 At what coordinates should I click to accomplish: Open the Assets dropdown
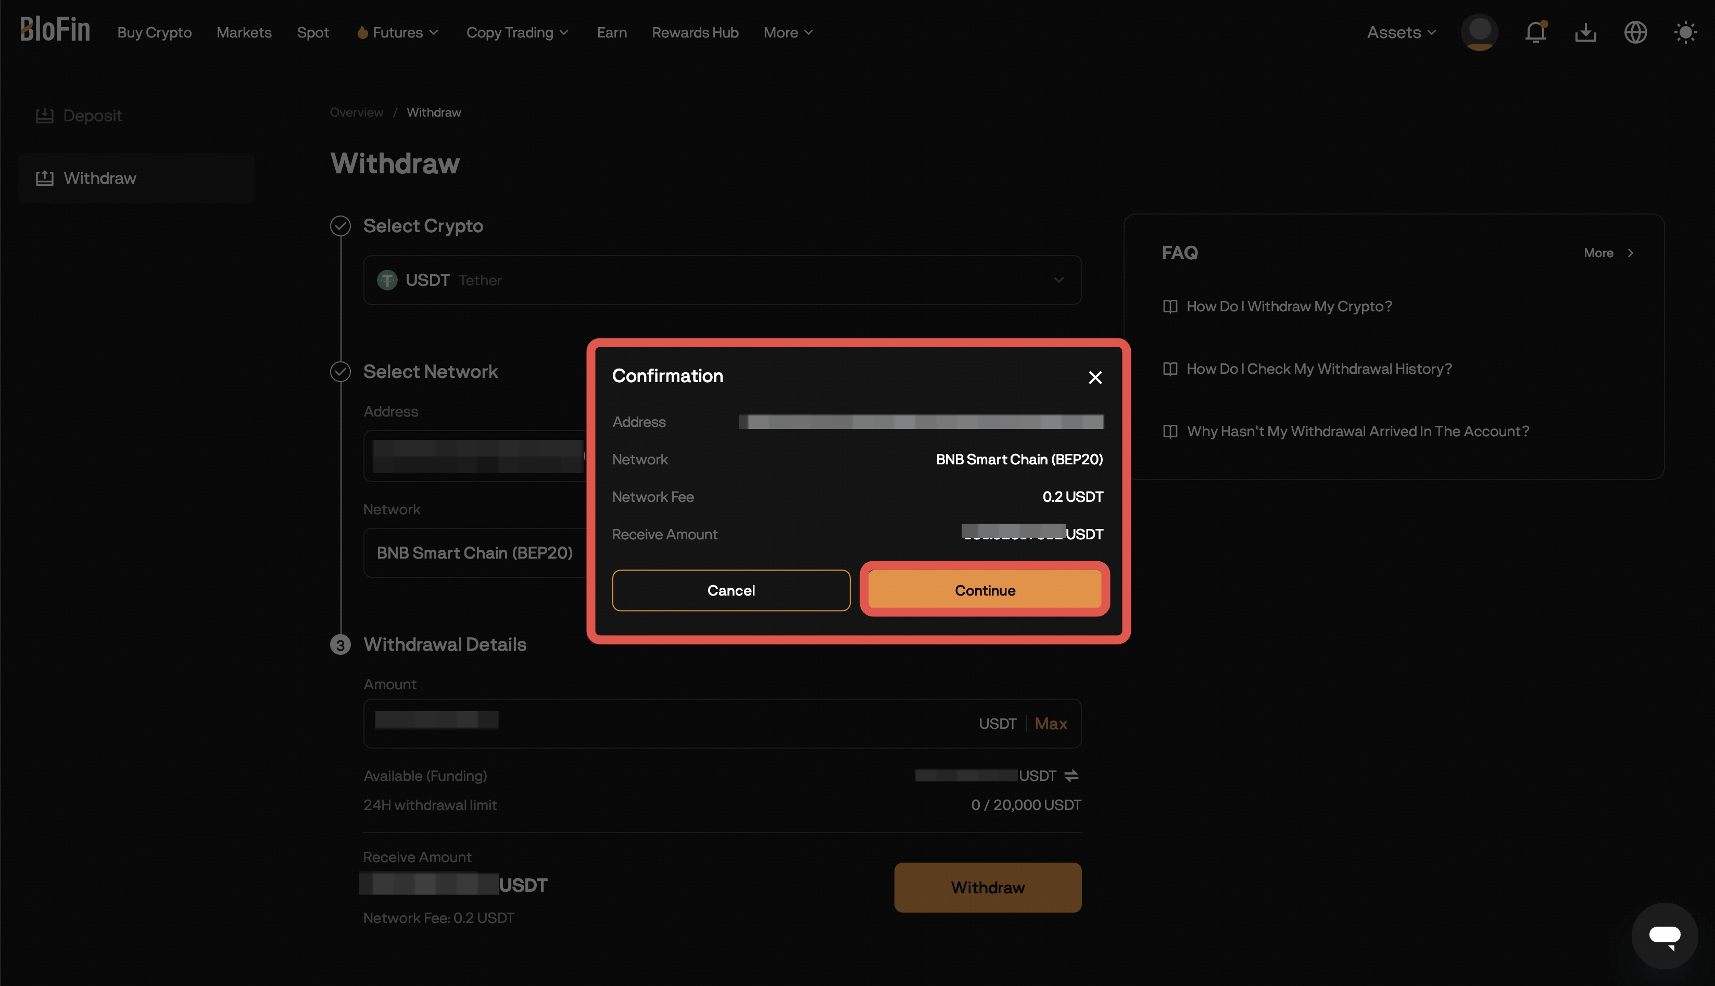(1401, 32)
